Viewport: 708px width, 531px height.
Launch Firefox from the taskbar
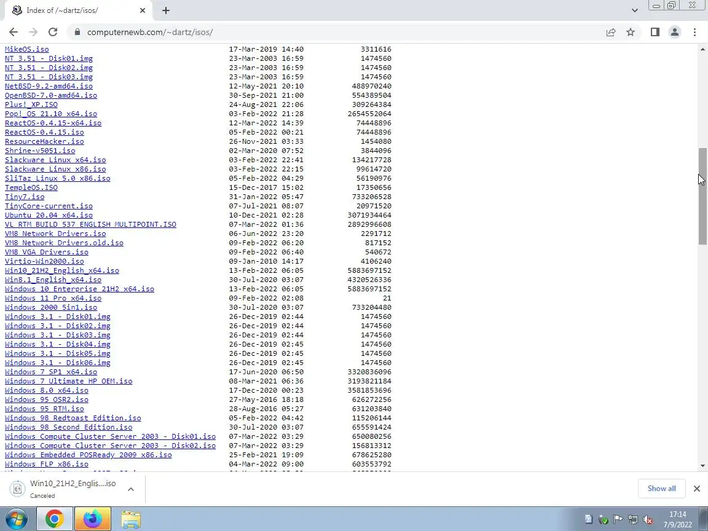click(x=93, y=519)
